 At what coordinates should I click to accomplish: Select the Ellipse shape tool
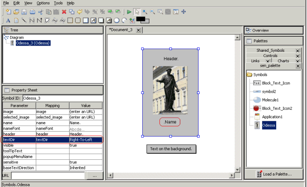click(117, 20)
